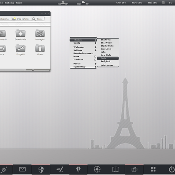Open the Video folder

pos(40,50)
